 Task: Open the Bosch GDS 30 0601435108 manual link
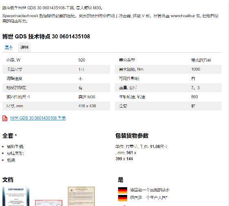click(38, 118)
